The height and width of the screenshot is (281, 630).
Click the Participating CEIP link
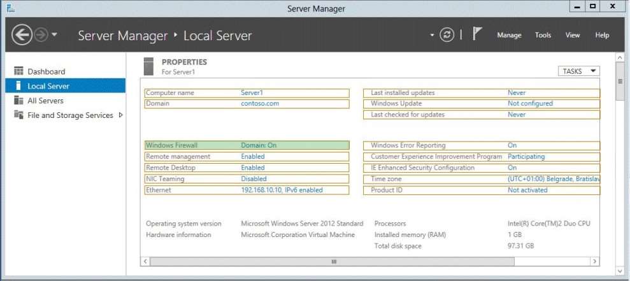526,156
